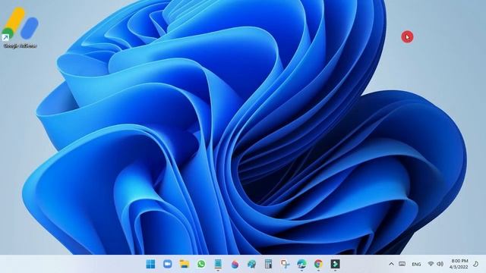
Task: Open the touch keyboard tray icon
Action: pos(402,264)
